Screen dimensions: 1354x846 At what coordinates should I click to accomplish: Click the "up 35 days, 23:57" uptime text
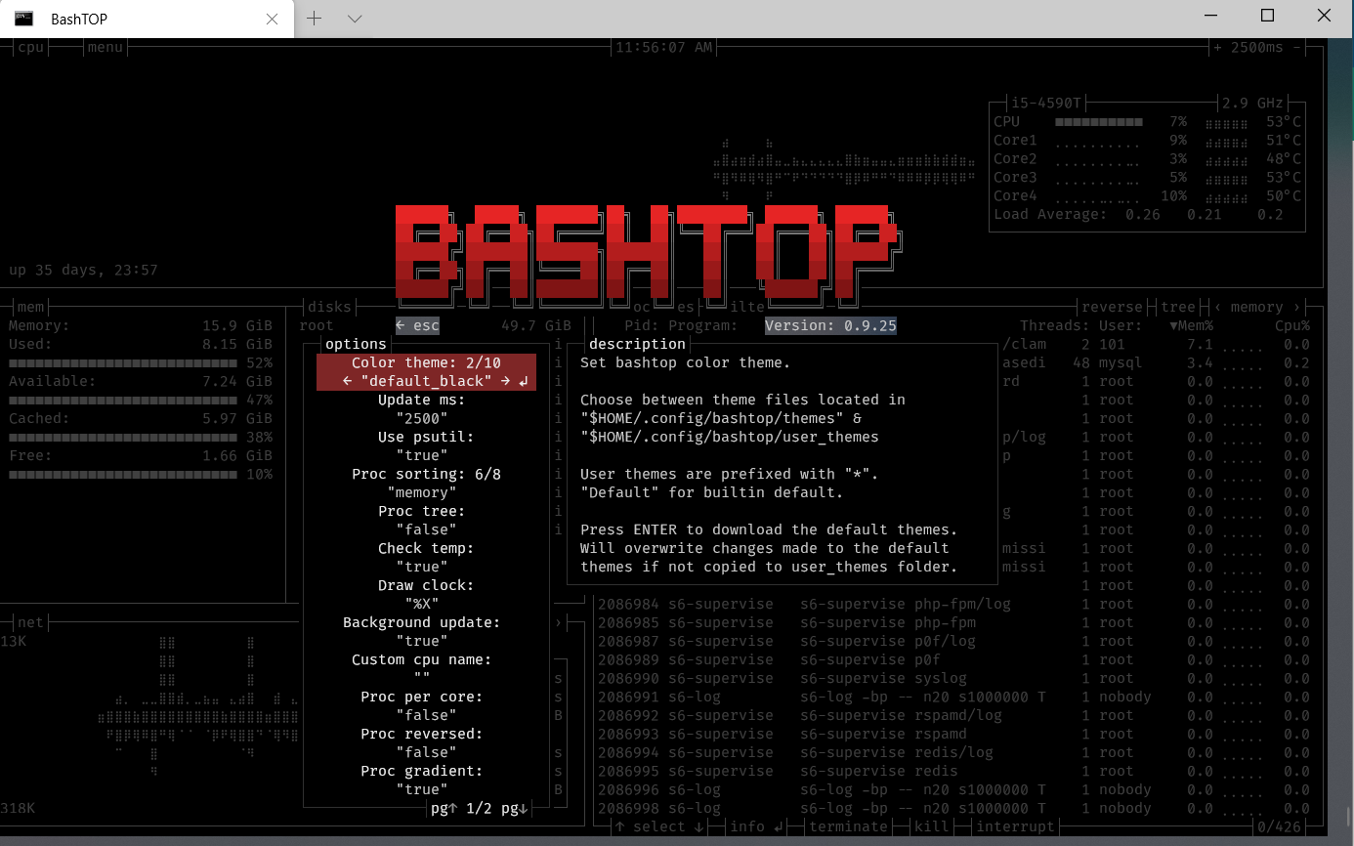pos(83,270)
